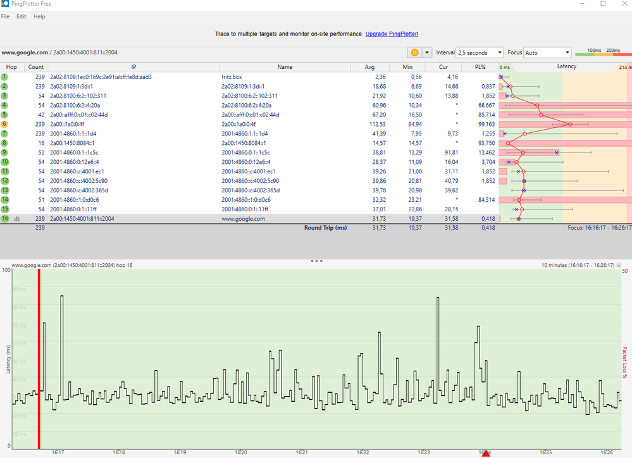The width and height of the screenshot is (632, 458).
Task: Click the three-dot panel splitter handle
Action: click(316, 261)
